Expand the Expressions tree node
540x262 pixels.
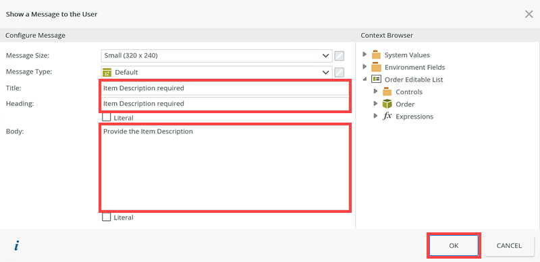[376, 117]
